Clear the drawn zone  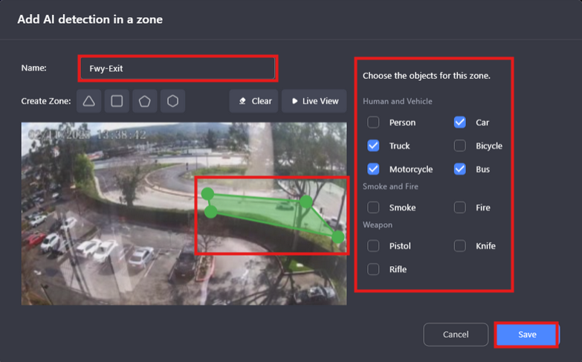pos(253,101)
